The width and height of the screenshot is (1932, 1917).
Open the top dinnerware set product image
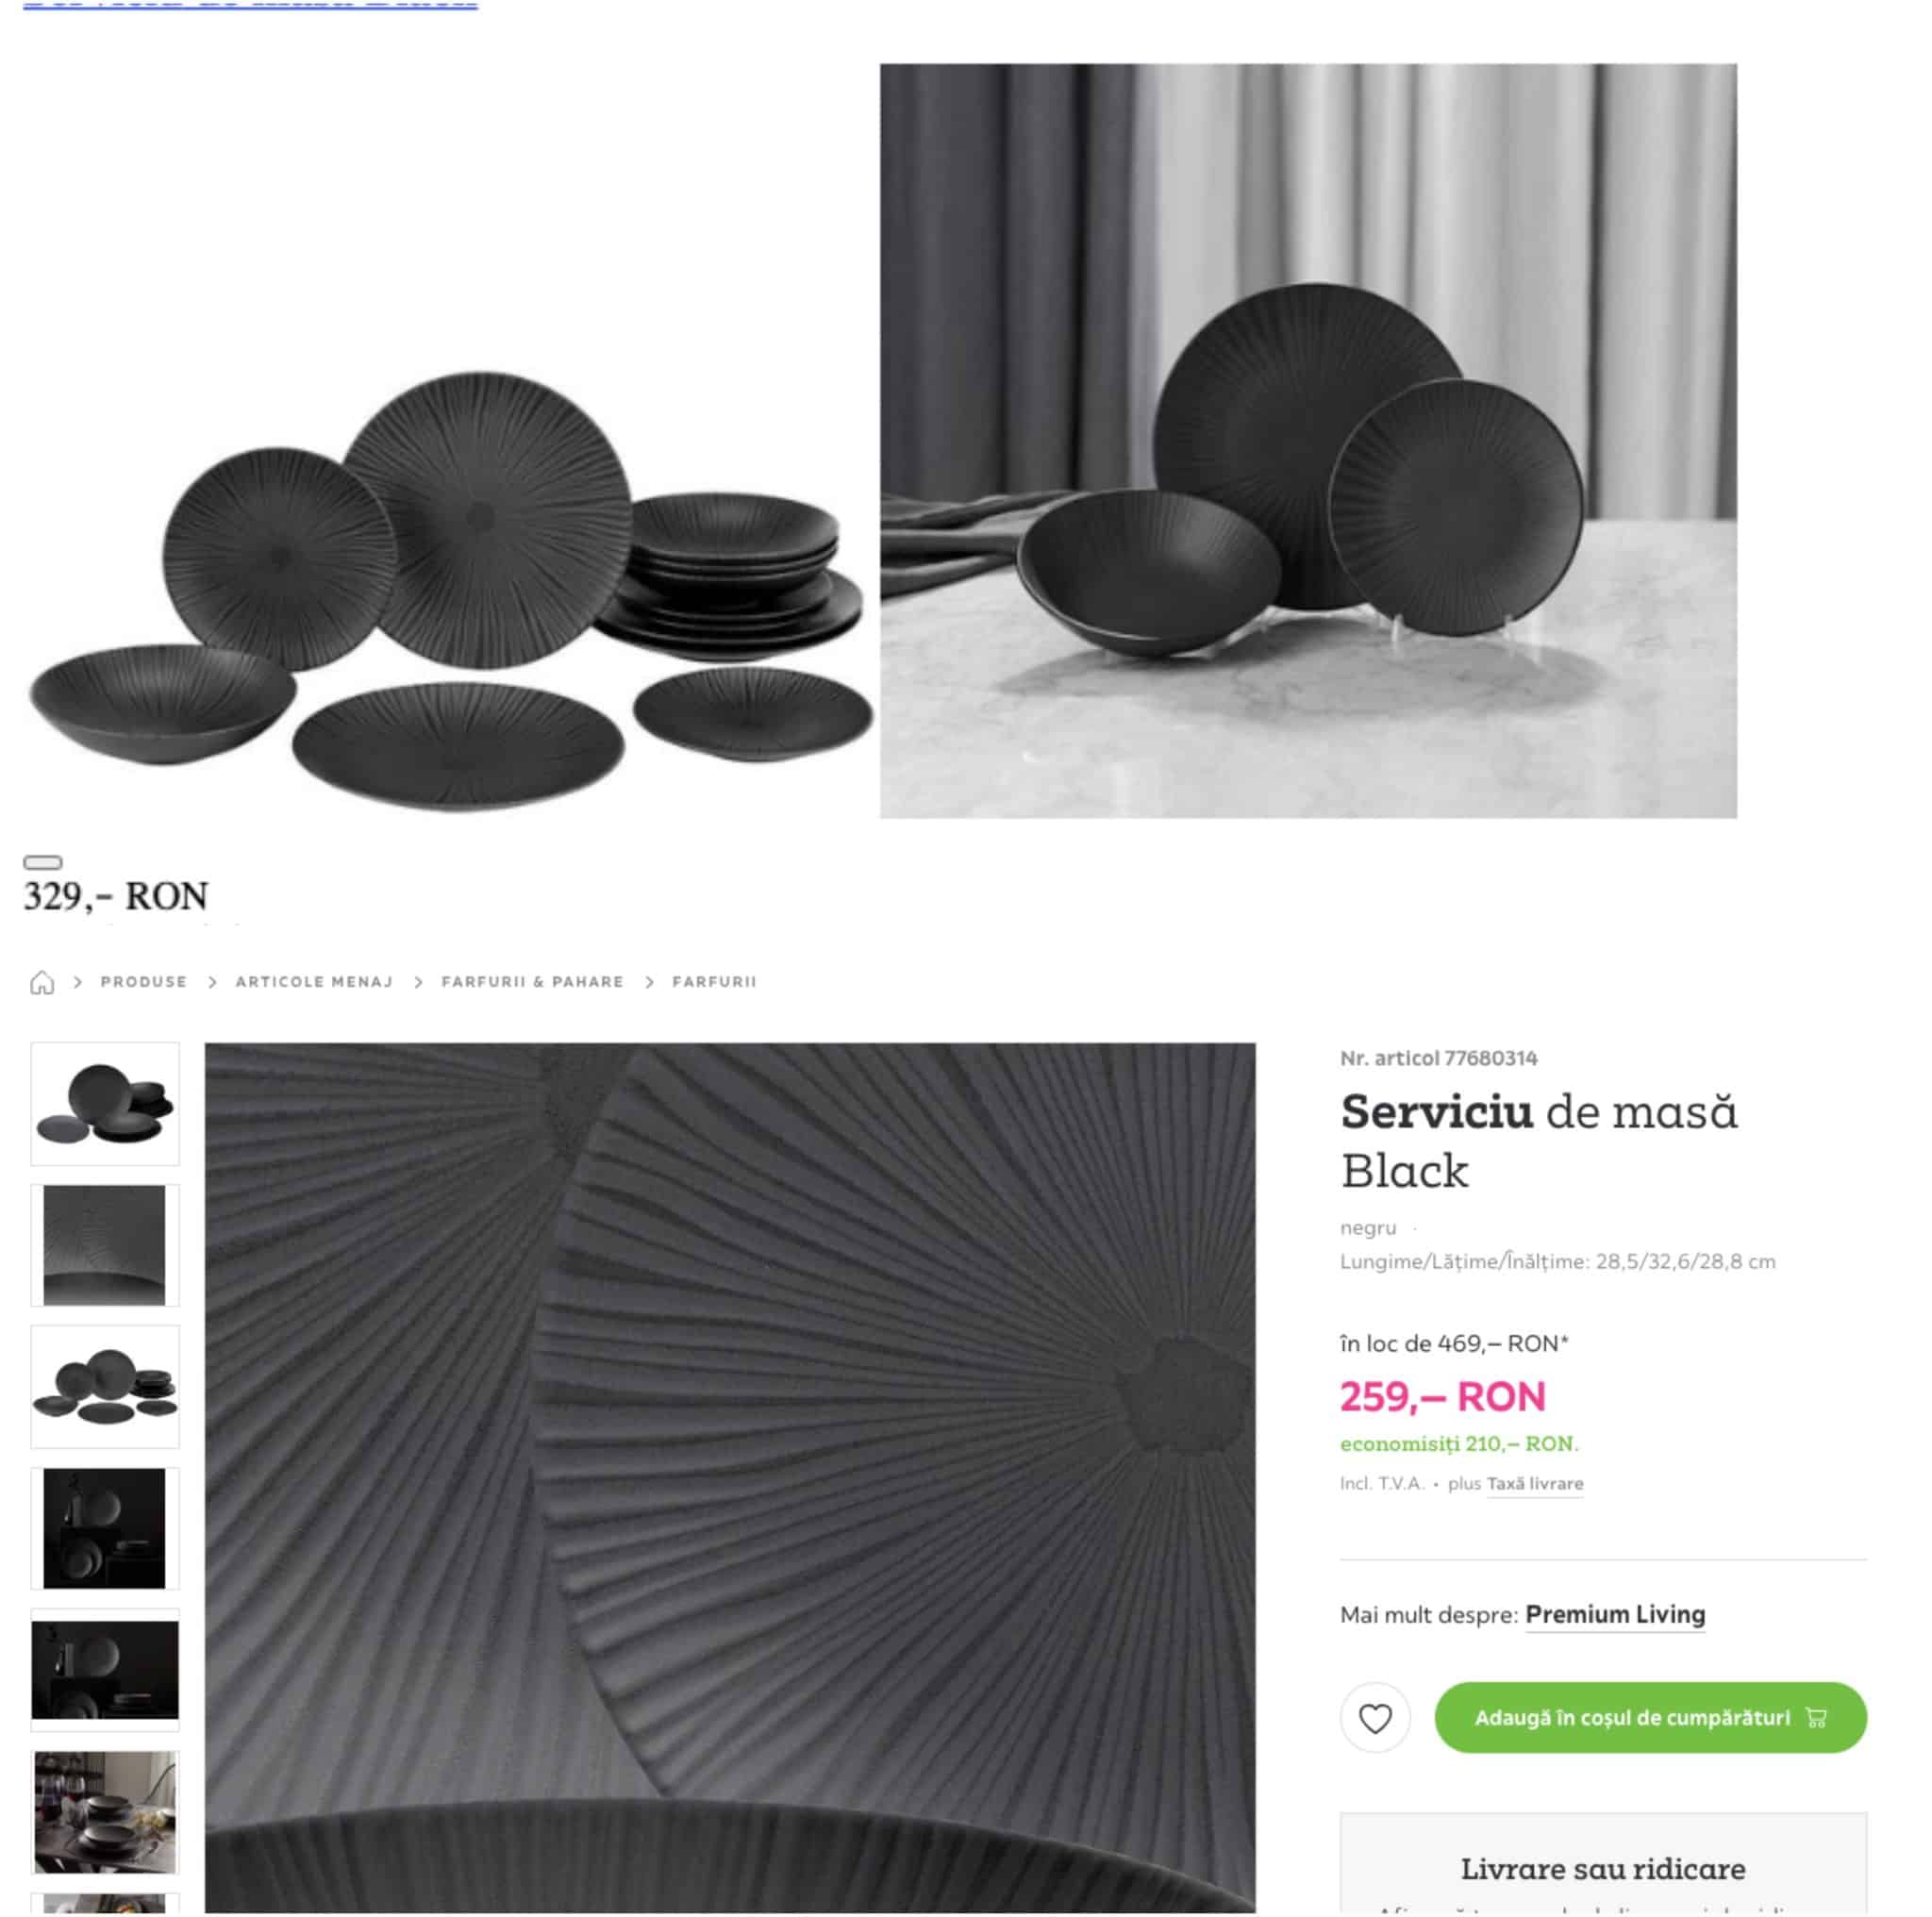pos(452,590)
